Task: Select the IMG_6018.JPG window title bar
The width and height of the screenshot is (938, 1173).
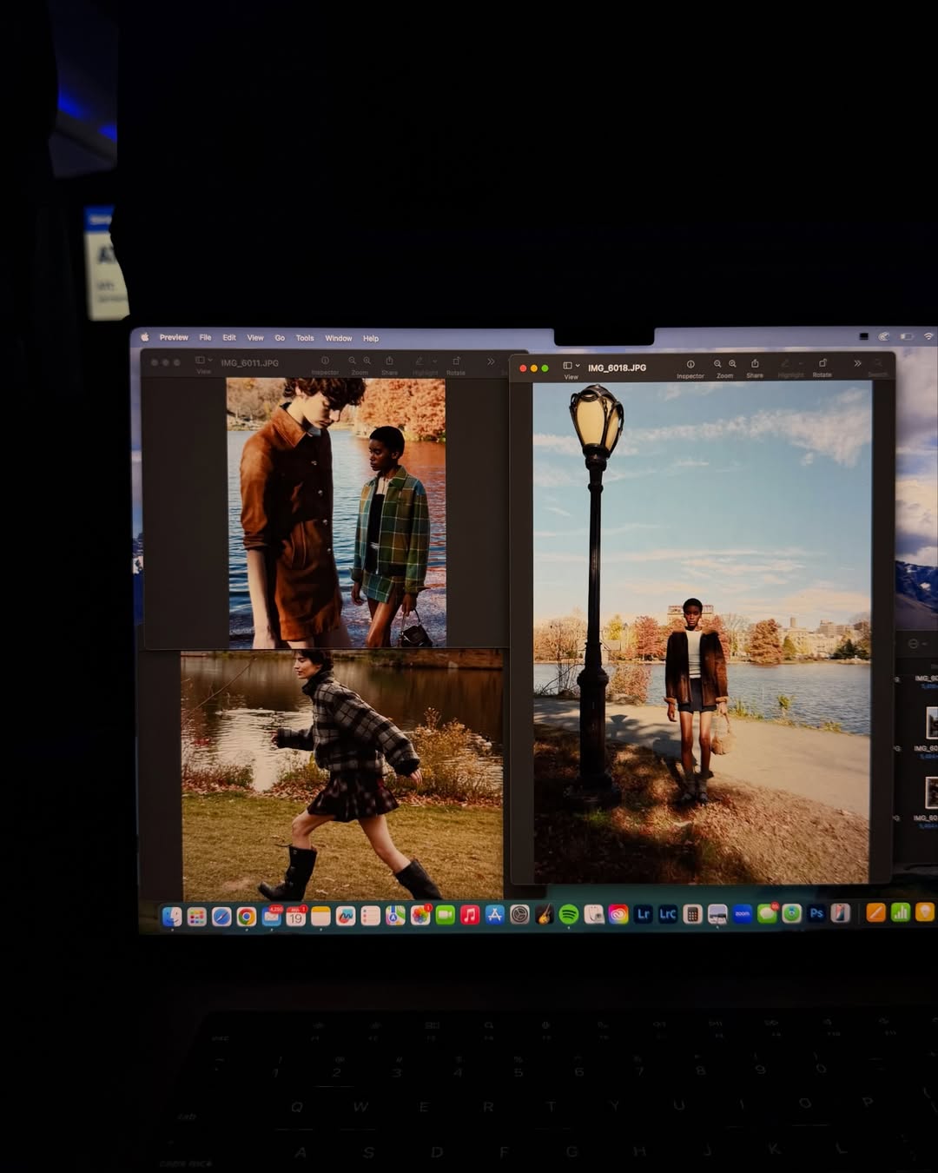Action: click(616, 368)
